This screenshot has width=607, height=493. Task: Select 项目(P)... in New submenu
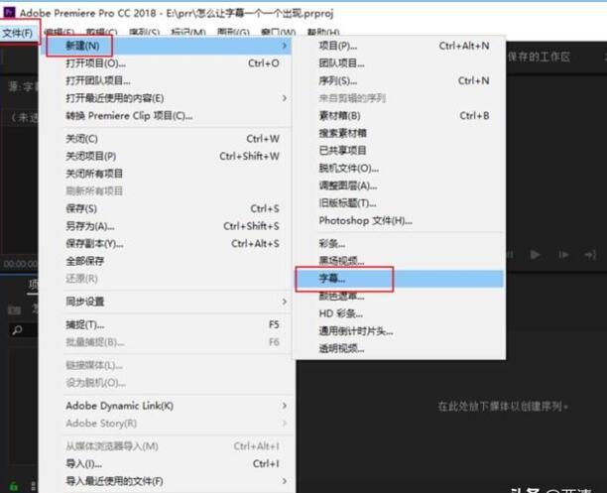coord(400,46)
